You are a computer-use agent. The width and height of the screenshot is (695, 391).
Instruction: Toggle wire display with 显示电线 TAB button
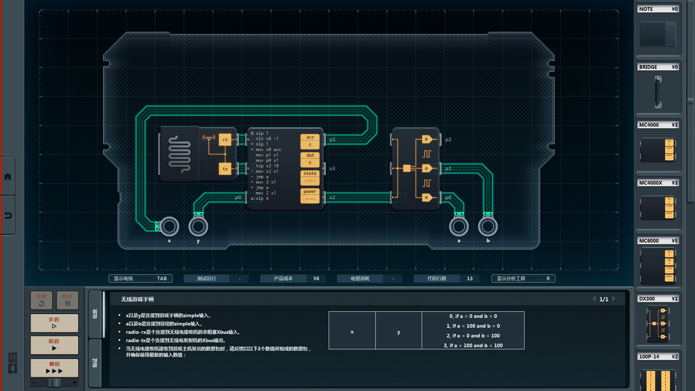(x=140, y=278)
